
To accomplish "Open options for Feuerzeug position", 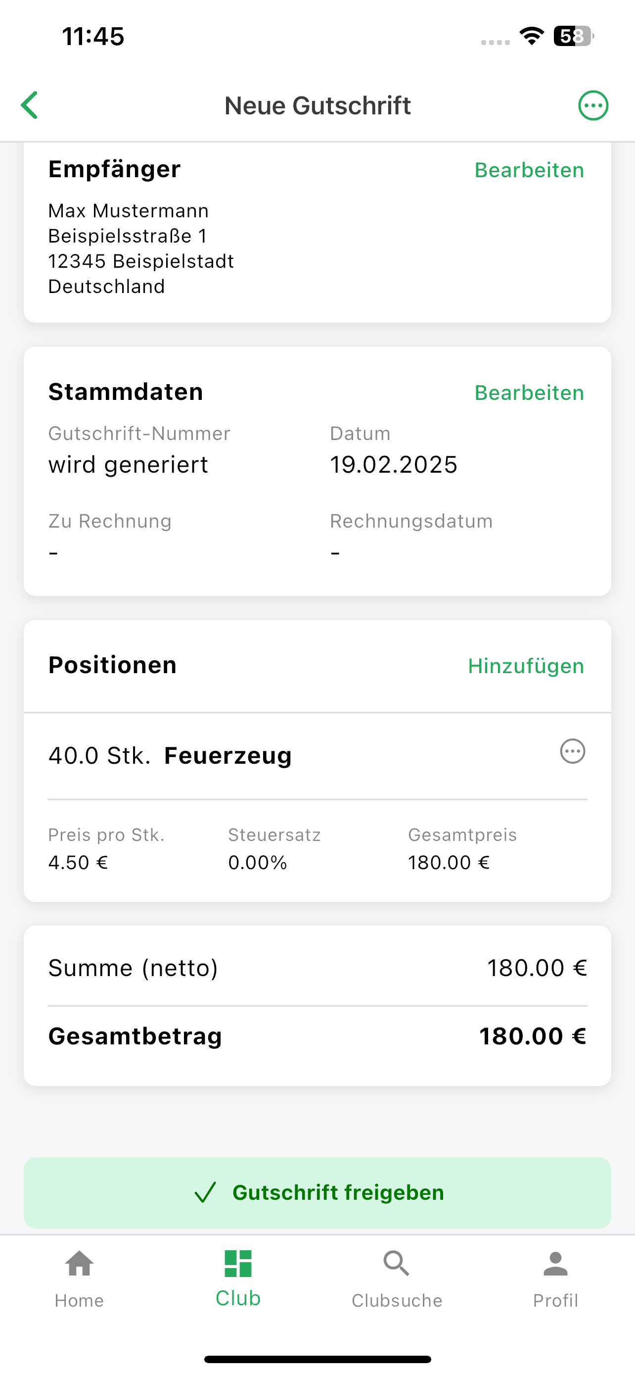I will (573, 751).
